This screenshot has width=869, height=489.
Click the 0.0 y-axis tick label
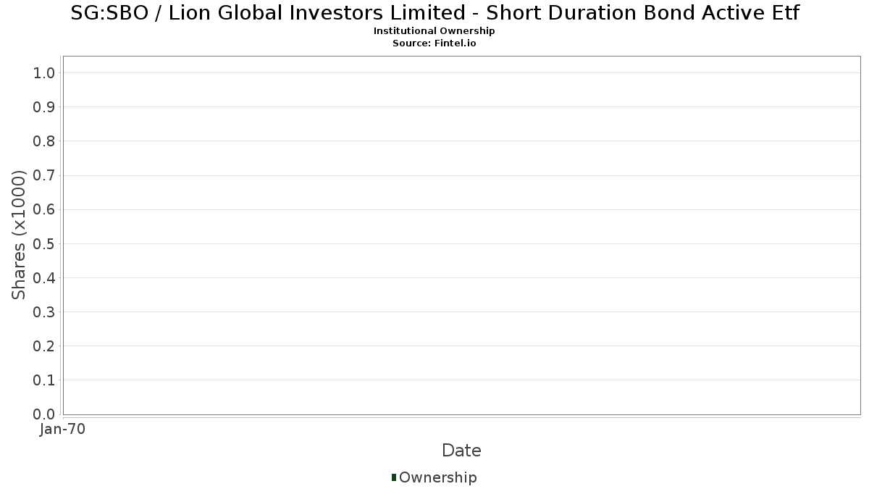click(x=44, y=414)
